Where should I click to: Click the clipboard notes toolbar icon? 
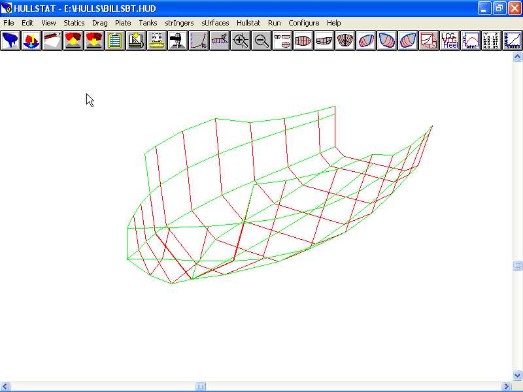pos(115,41)
